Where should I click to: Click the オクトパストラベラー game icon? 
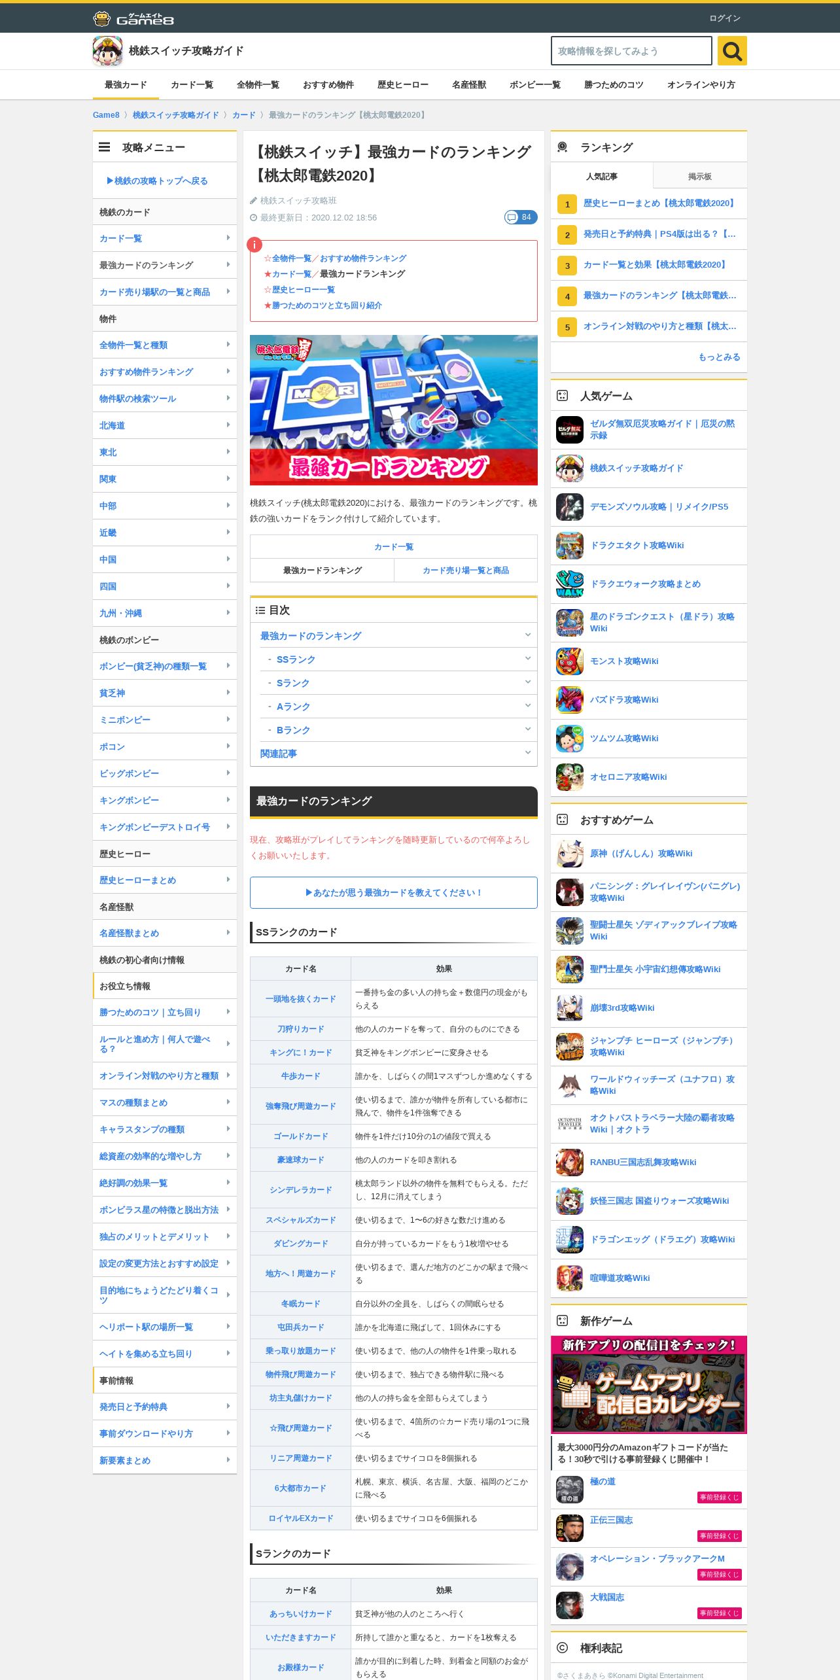(570, 1124)
